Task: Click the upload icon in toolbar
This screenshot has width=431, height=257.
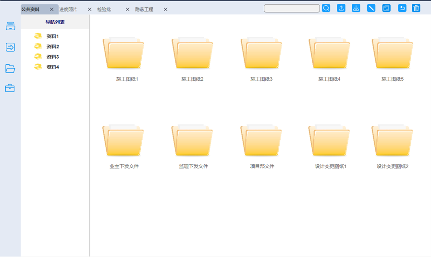Action: 341,8
